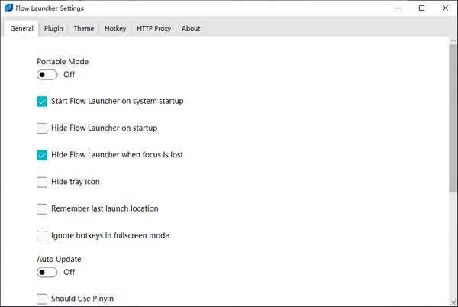The image size is (458, 307).
Task: Click the Flow Launcher icon in title bar
Action: click(x=8, y=8)
